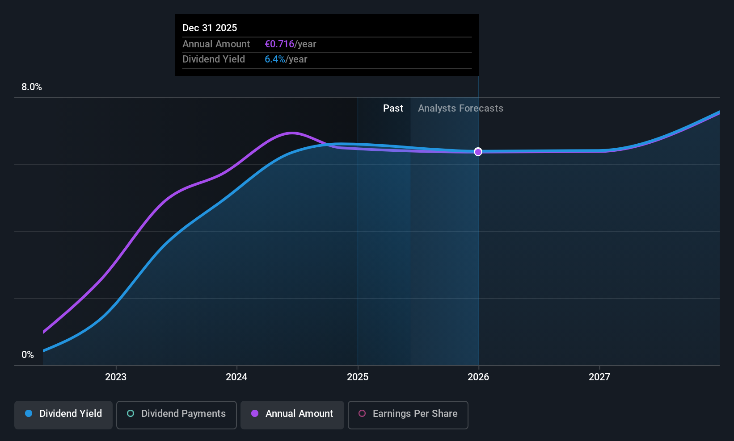Toggle the Annual Amount legend button
Screen dimensions: 734x441
(x=292, y=415)
